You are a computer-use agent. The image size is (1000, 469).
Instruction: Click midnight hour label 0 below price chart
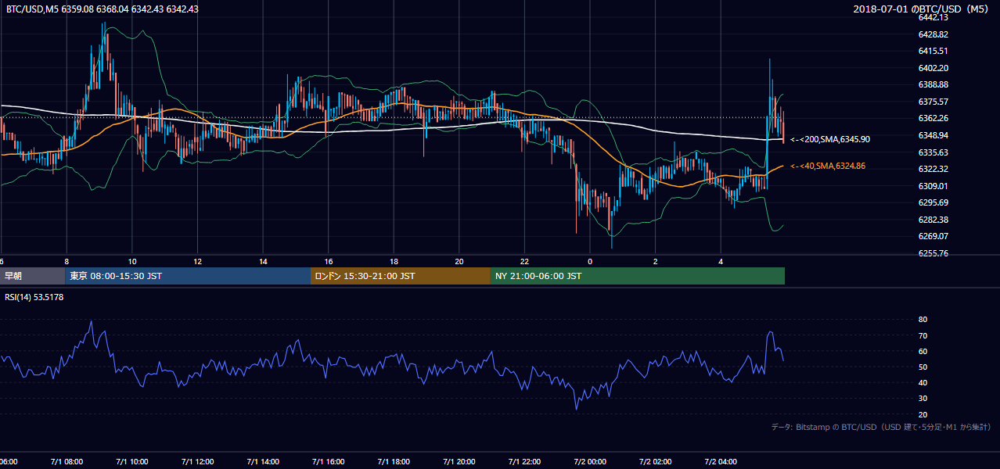[590, 261]
